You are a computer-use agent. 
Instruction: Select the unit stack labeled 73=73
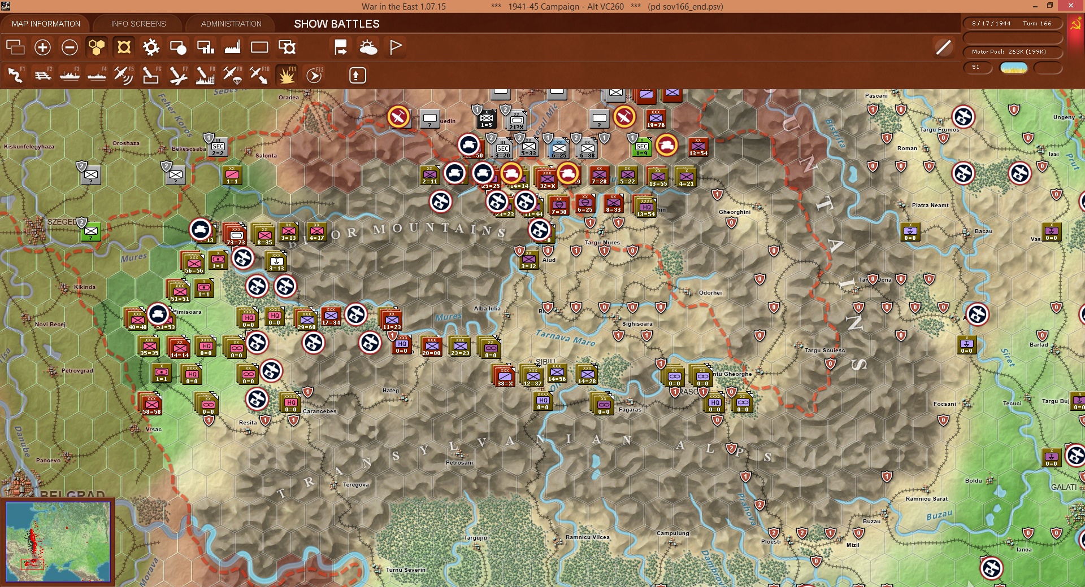[235, 235]
